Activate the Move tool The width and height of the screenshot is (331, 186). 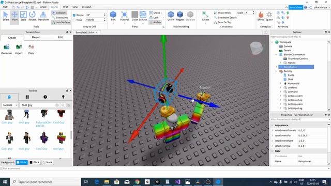14,16
